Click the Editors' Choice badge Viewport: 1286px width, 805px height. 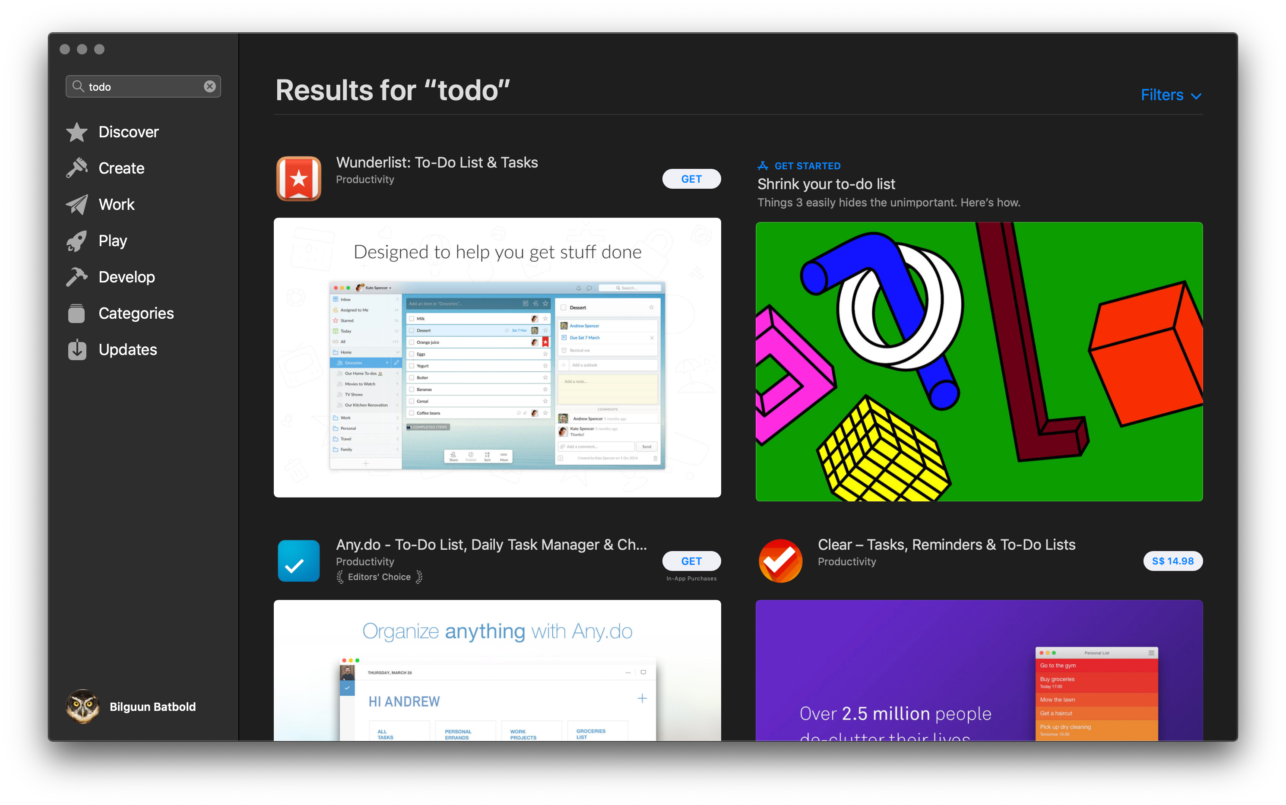coord(380,577)
